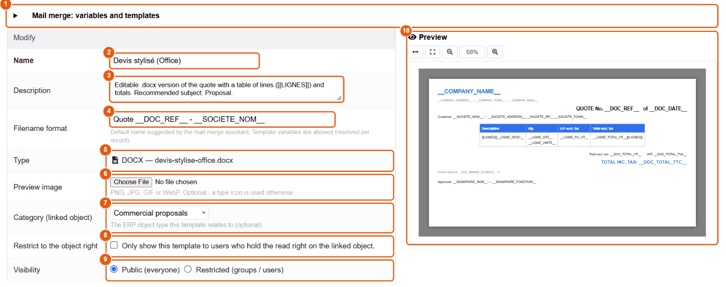Click into the Filename format field
This screenshot has height=287, width=726.
pyautogui.click(x=222, y=119)
